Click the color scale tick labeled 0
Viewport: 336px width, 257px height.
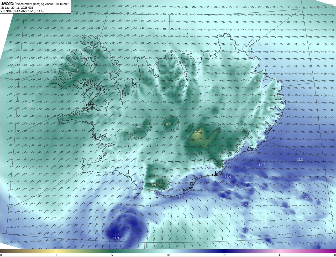coord(1,255)
